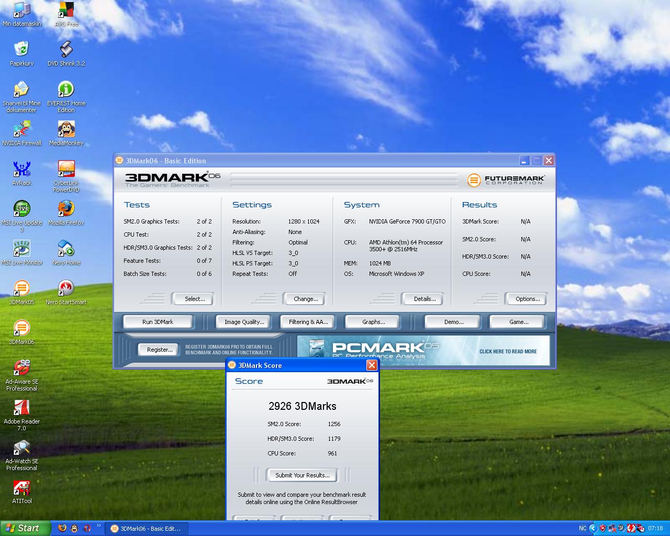Open Min datamaskin desktop icon
The height and width of the screenshot is (536, 670).
21,14
